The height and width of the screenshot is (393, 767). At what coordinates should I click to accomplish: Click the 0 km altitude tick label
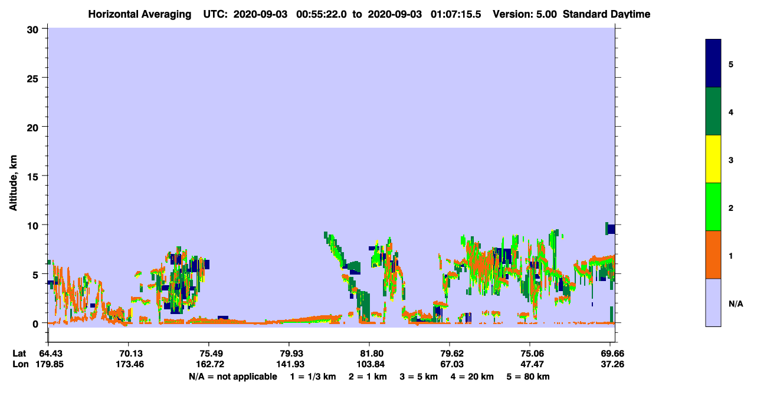pos(37,323)
